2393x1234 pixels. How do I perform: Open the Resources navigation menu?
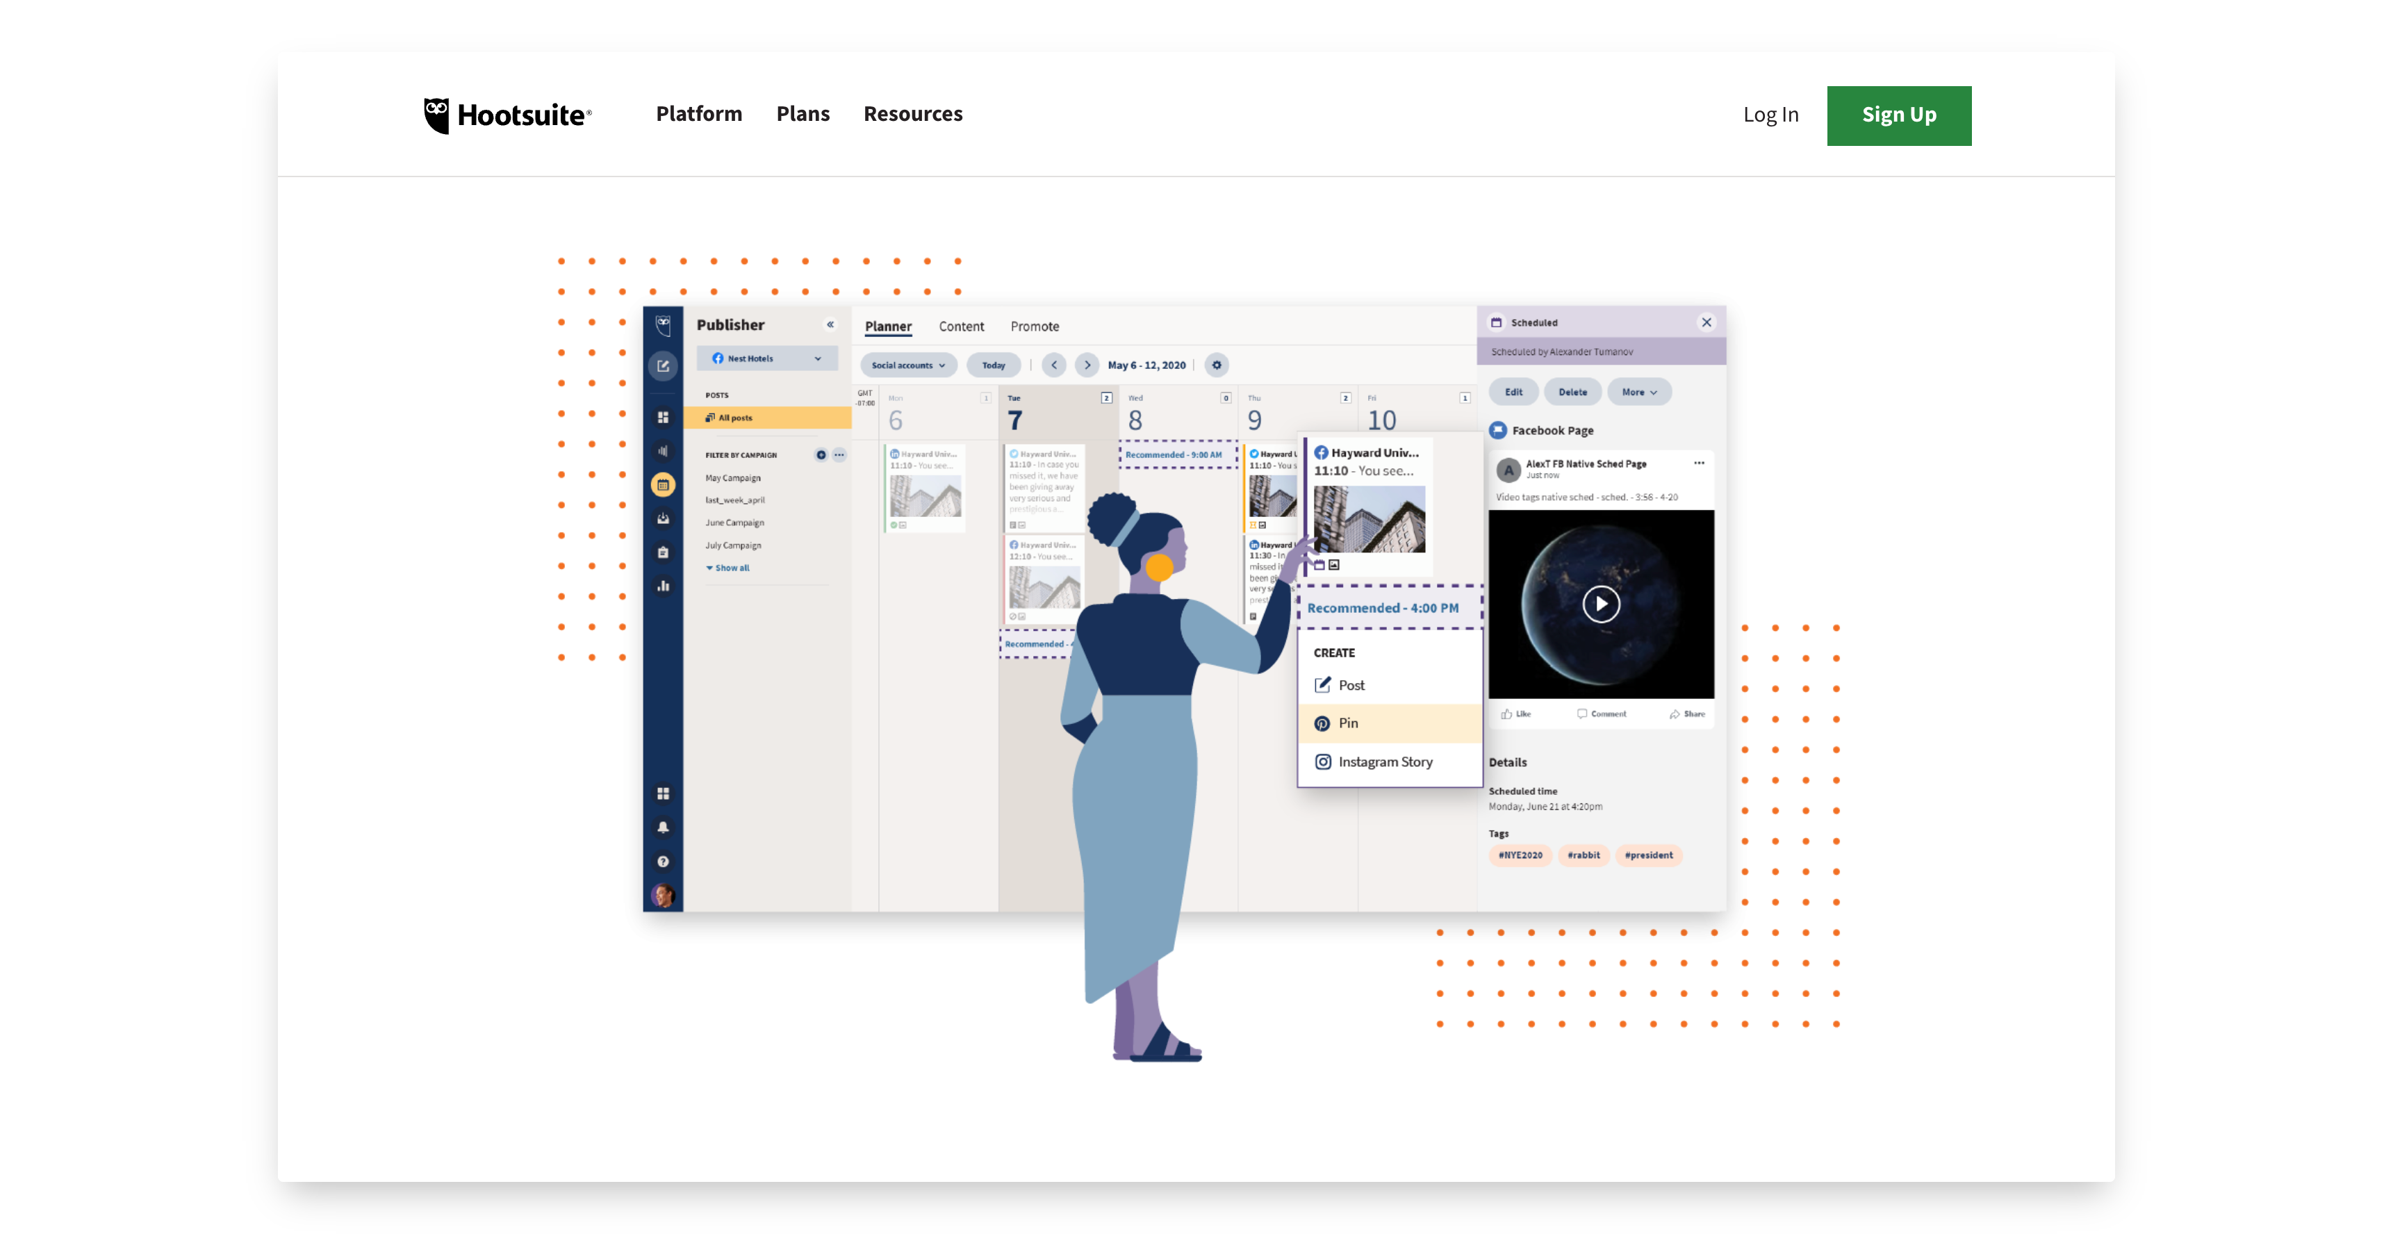click(913, 114)
